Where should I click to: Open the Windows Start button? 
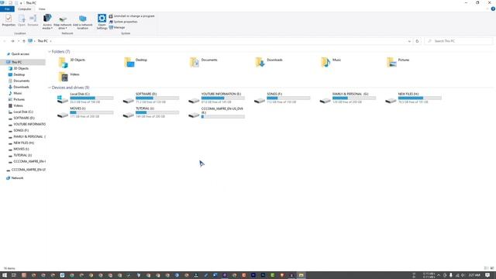click(x=5, y=275)
